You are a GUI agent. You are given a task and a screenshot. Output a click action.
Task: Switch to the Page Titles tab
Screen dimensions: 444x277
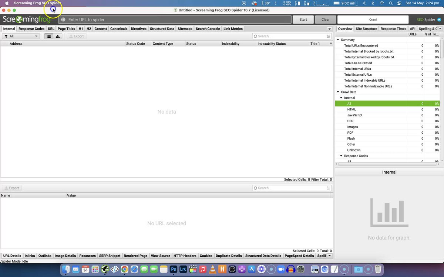click(x=66, y=29)
